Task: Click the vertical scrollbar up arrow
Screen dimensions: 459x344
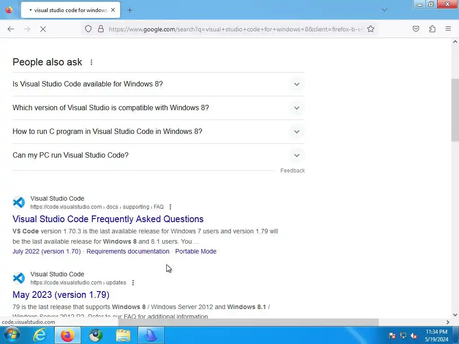Action: pos(455,42)
